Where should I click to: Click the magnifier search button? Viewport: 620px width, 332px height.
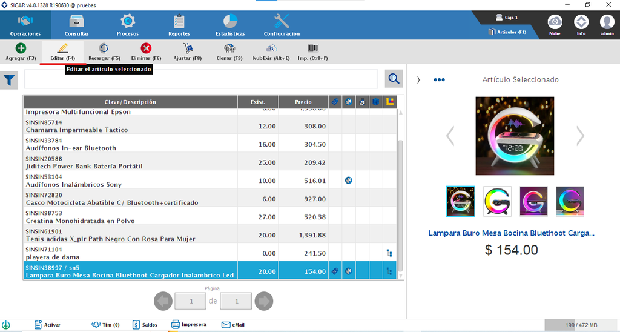[394, 79]
